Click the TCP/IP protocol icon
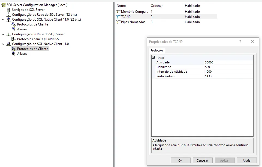Viewport: 262px width, 167px height. pyautogui.click(x=118, y=17)
